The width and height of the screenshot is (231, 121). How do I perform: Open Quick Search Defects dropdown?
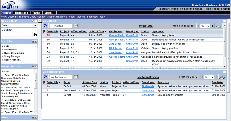(19, 25)
